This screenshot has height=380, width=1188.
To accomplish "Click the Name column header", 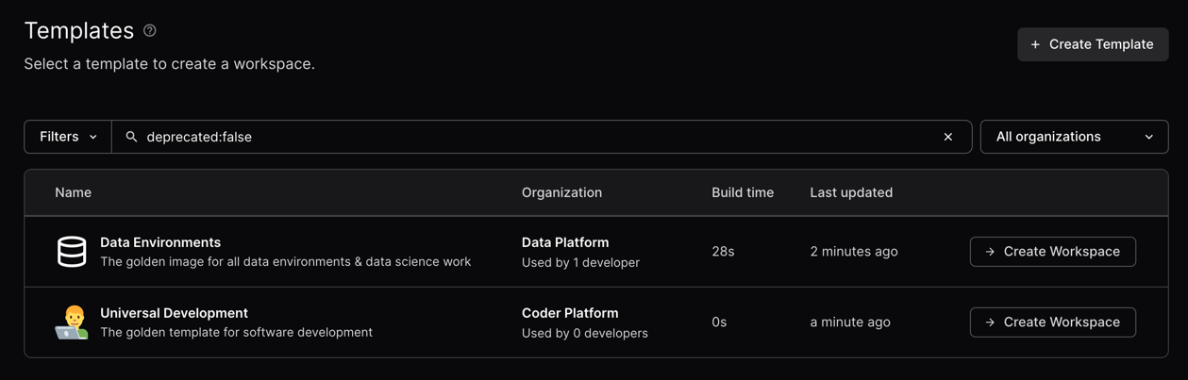I will (x=73, y=192).
